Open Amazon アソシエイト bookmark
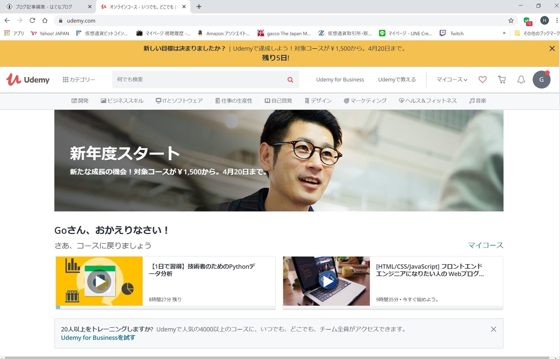560x359 pixels. tap(223, 33)
